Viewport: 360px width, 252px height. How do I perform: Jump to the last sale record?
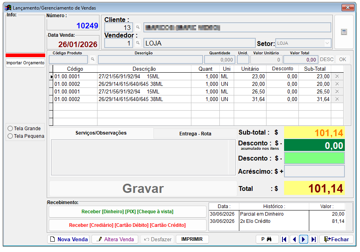tap(313, 239)
